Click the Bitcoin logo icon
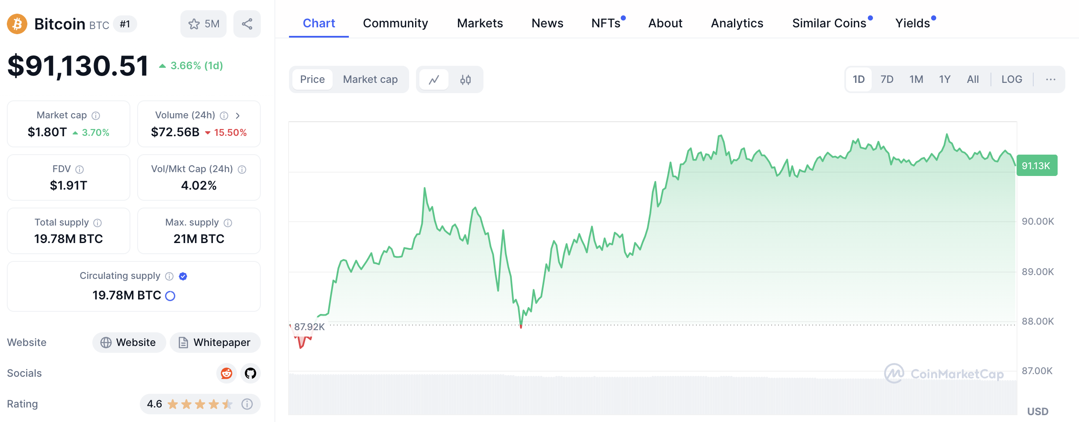1079x422 pixels. [17, 24]
